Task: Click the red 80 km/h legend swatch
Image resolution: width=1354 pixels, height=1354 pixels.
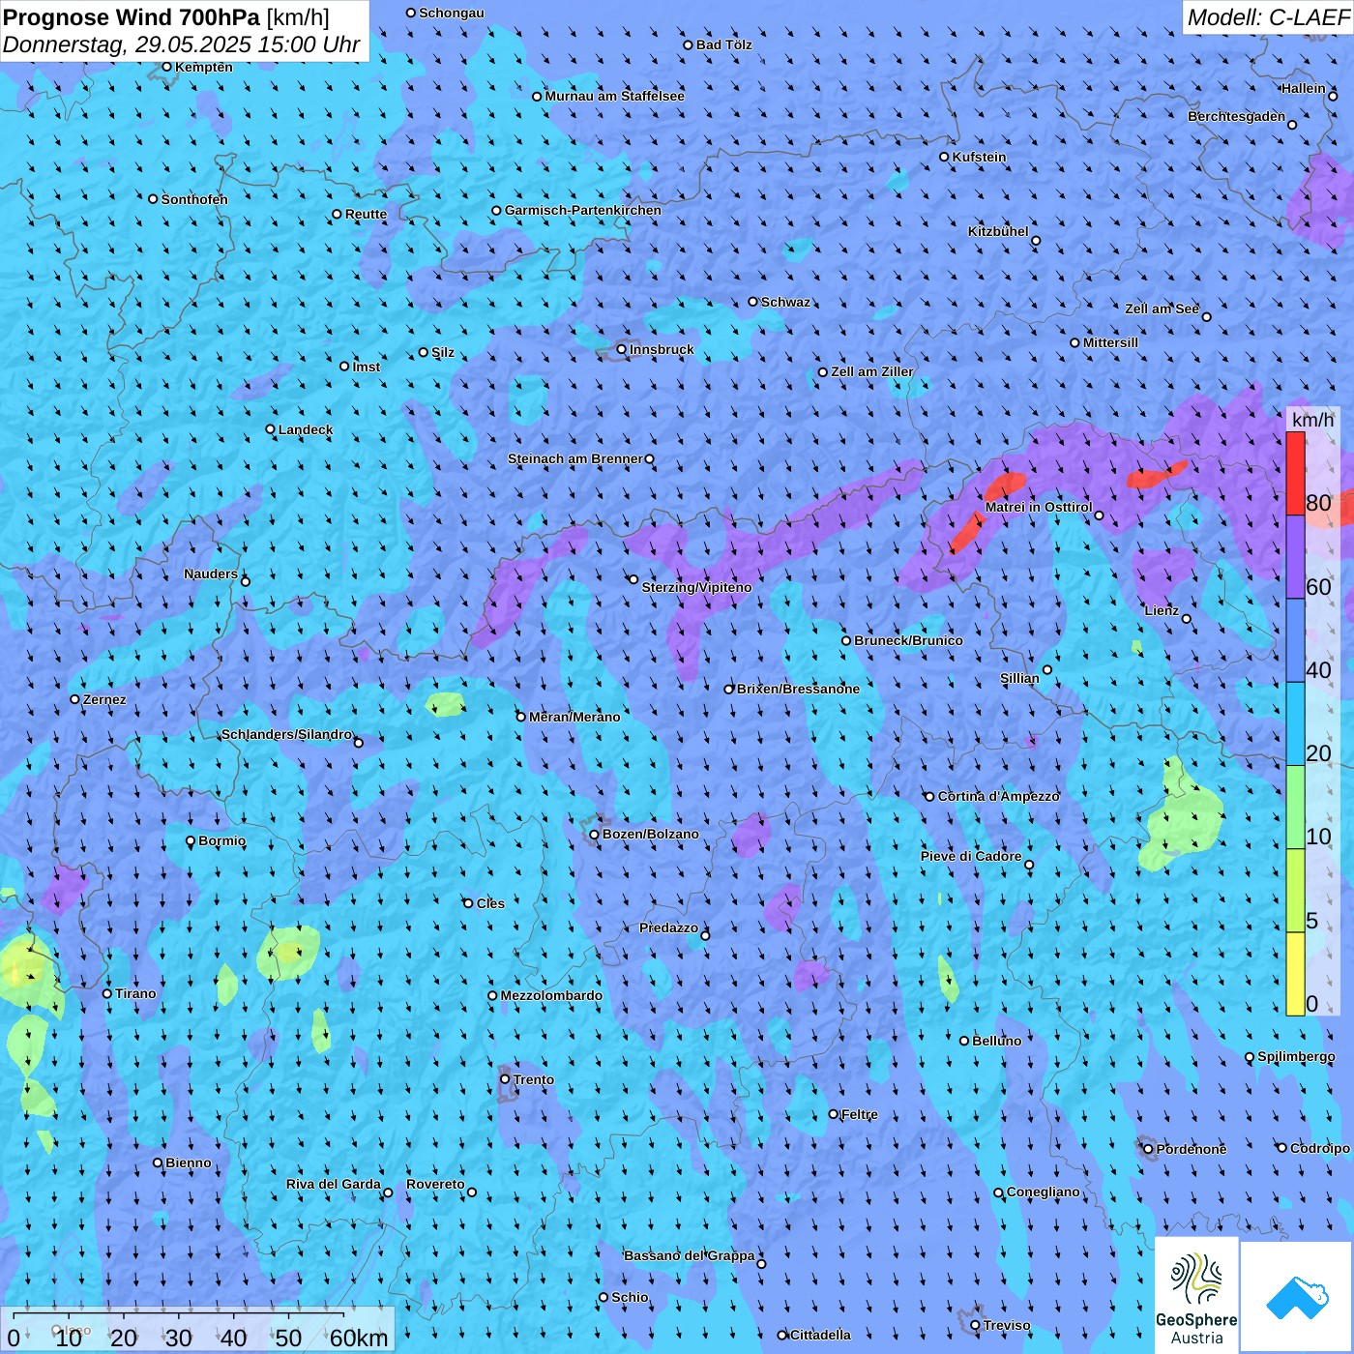Action: click(1295, 474)
